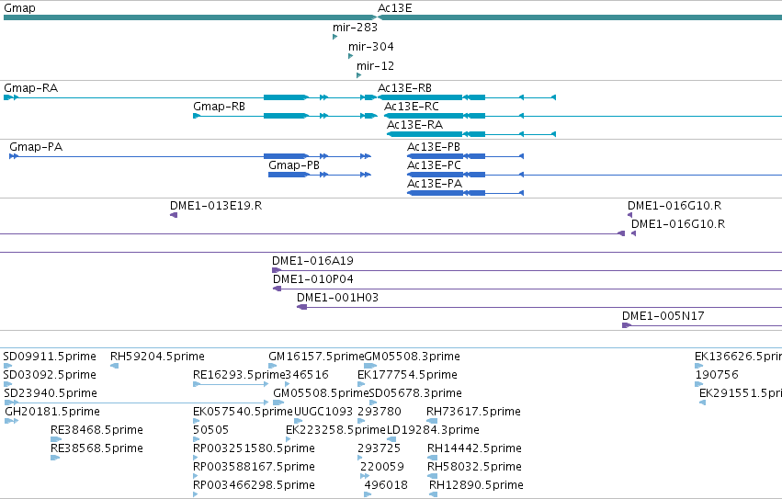The width and height of the screenshot is (782, 499).
Task: Select the Ac13E-PB protein label
Action: click(x=434, y=147)
